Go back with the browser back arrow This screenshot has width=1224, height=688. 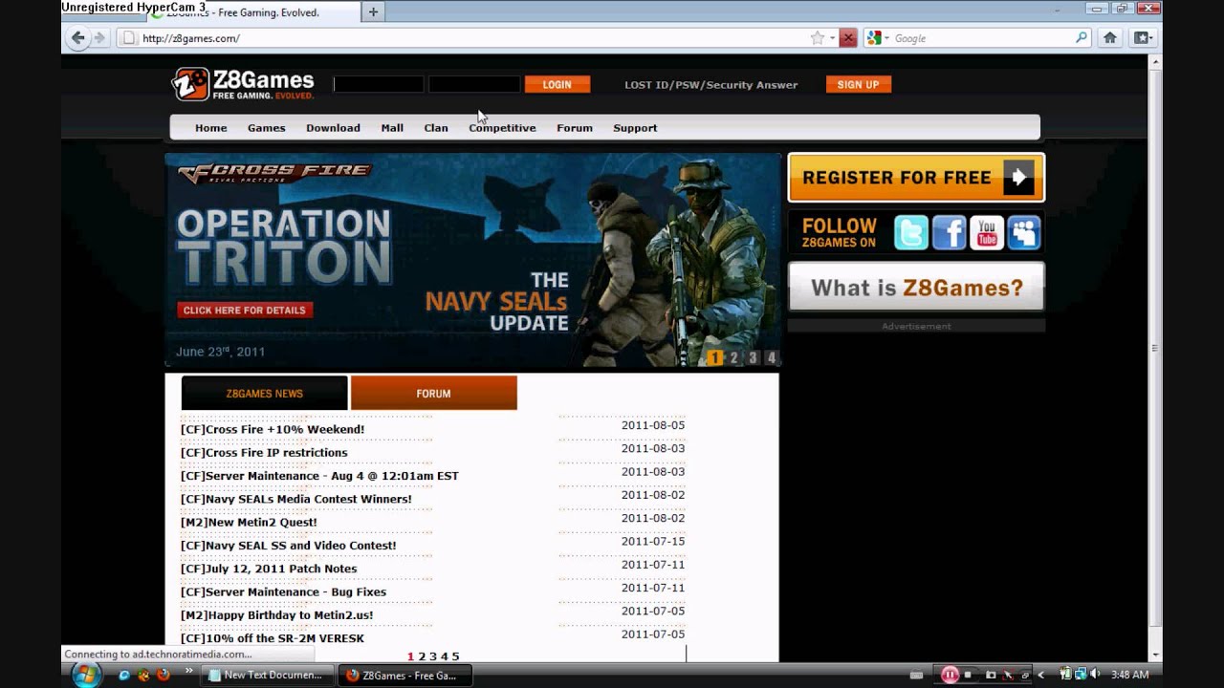78,38
